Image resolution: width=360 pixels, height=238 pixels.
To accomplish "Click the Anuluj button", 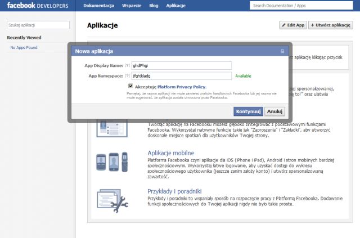I will tap(274, 111).
